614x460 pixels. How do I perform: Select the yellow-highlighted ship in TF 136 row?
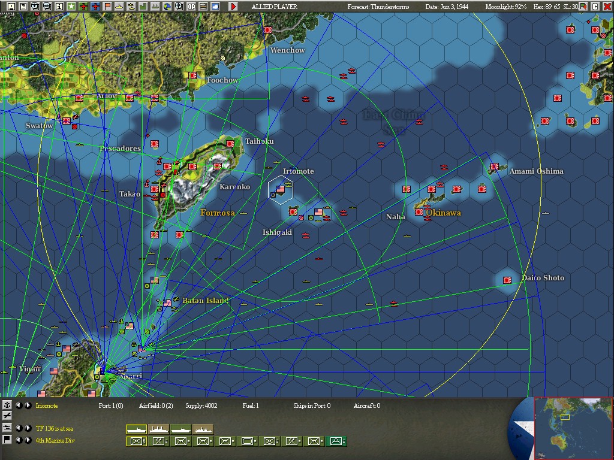tap(136, 429)
